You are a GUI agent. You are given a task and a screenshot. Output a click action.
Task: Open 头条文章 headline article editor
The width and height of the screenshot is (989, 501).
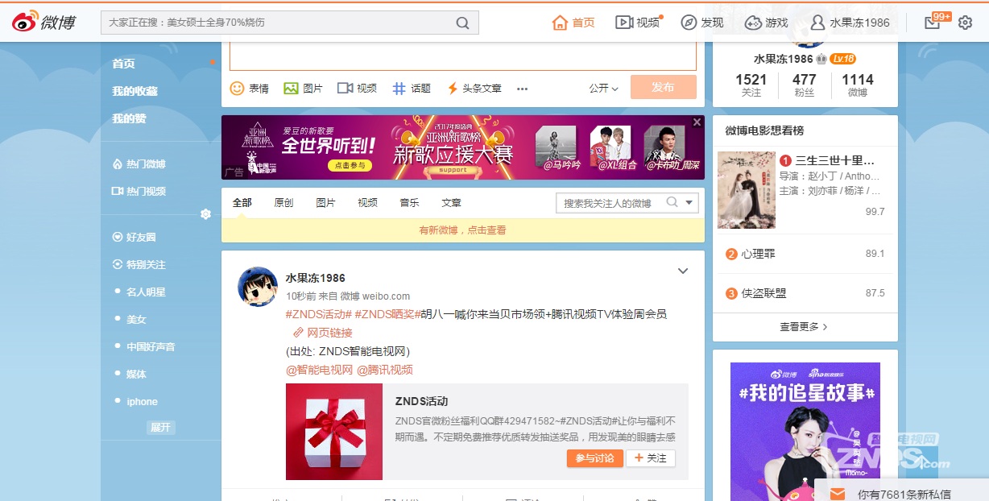(x=474, y=89)
